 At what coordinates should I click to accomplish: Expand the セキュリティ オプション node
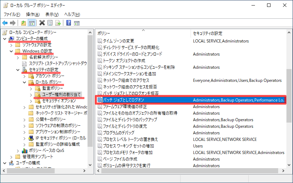pos(31,101)
